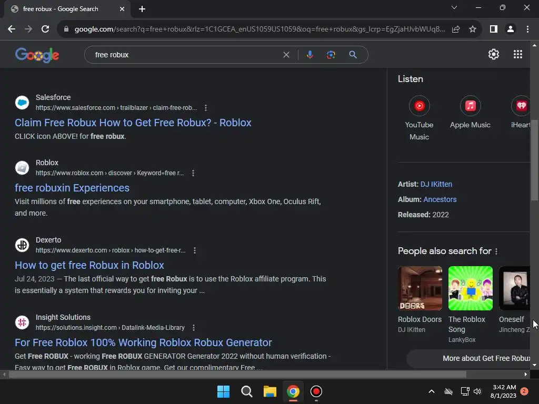Share this page from address bar
Screen dimensions: 539x404
(456, 29)
